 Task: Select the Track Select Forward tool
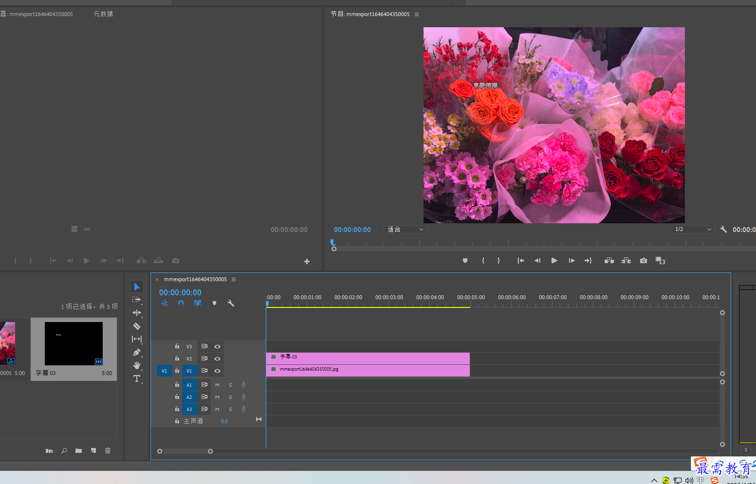pos(137,300)
